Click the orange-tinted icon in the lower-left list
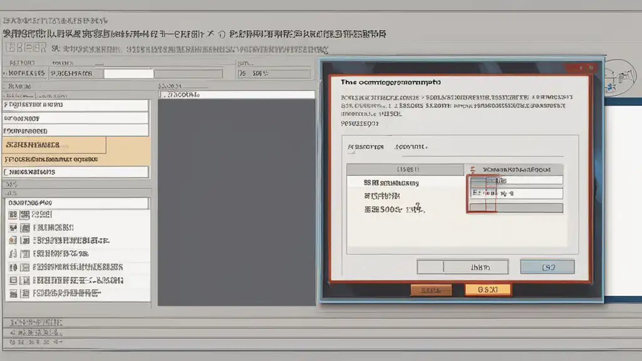Viewport: 642px width, 361px height. pos(13,240)
